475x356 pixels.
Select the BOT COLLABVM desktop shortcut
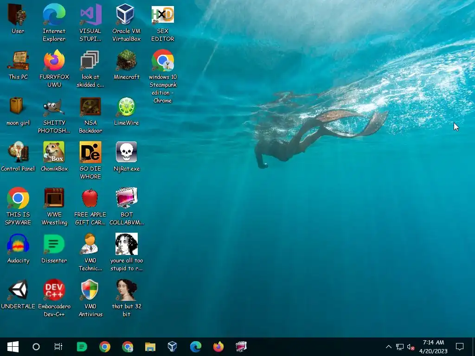click(x=127, y=206)
